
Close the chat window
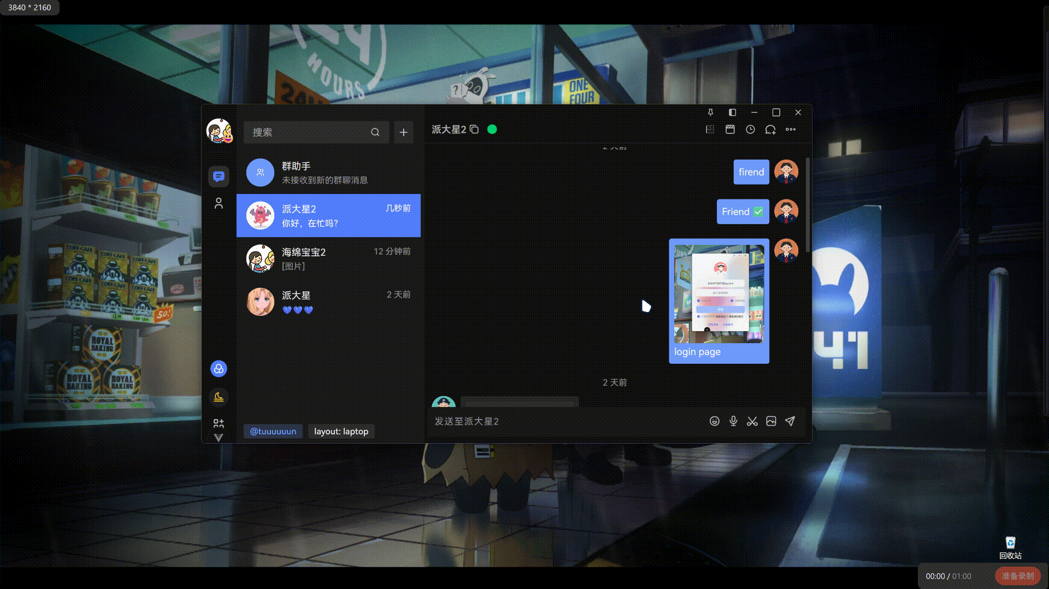pyautogui.click(x=798, y=113)
